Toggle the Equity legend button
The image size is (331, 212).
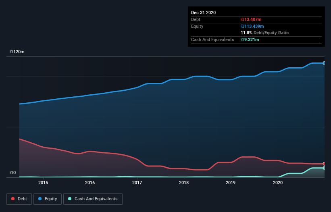48,199
